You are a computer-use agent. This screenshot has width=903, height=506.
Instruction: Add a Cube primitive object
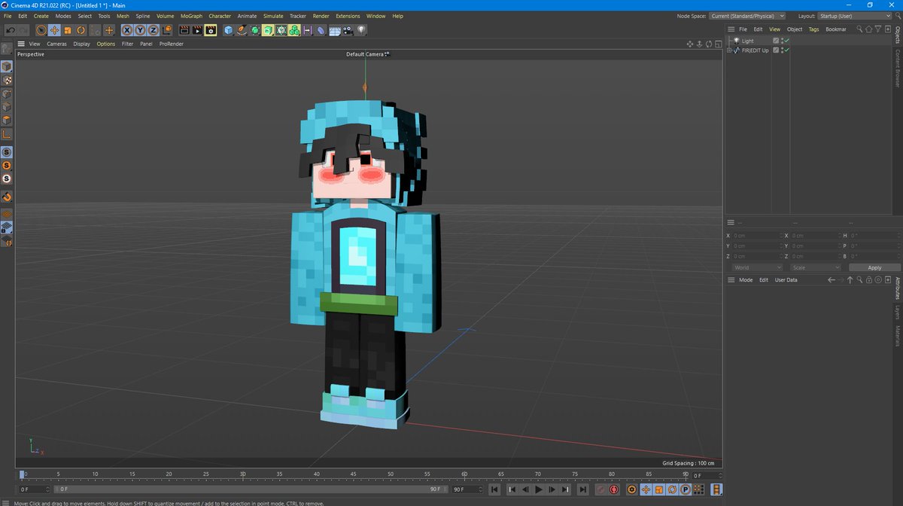229,30
